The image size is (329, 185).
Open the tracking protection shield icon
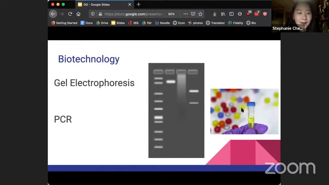[93, 14]
